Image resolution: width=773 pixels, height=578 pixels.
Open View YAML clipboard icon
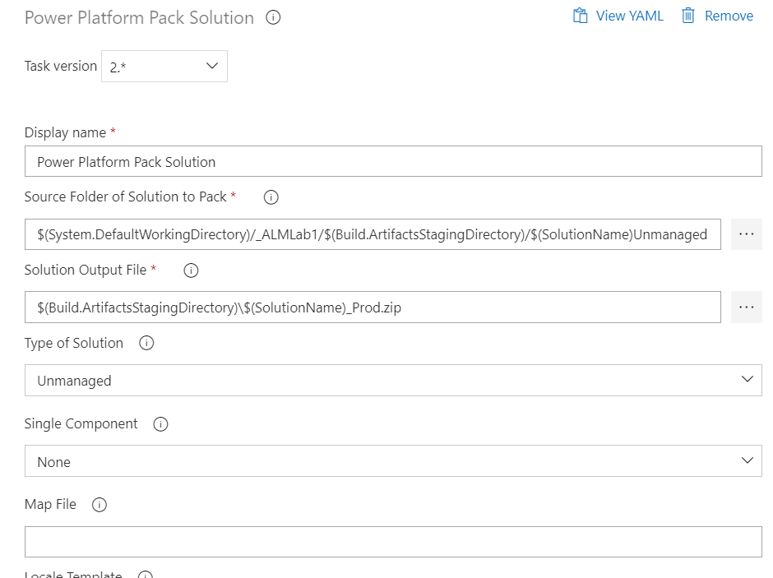coord(581,16)
